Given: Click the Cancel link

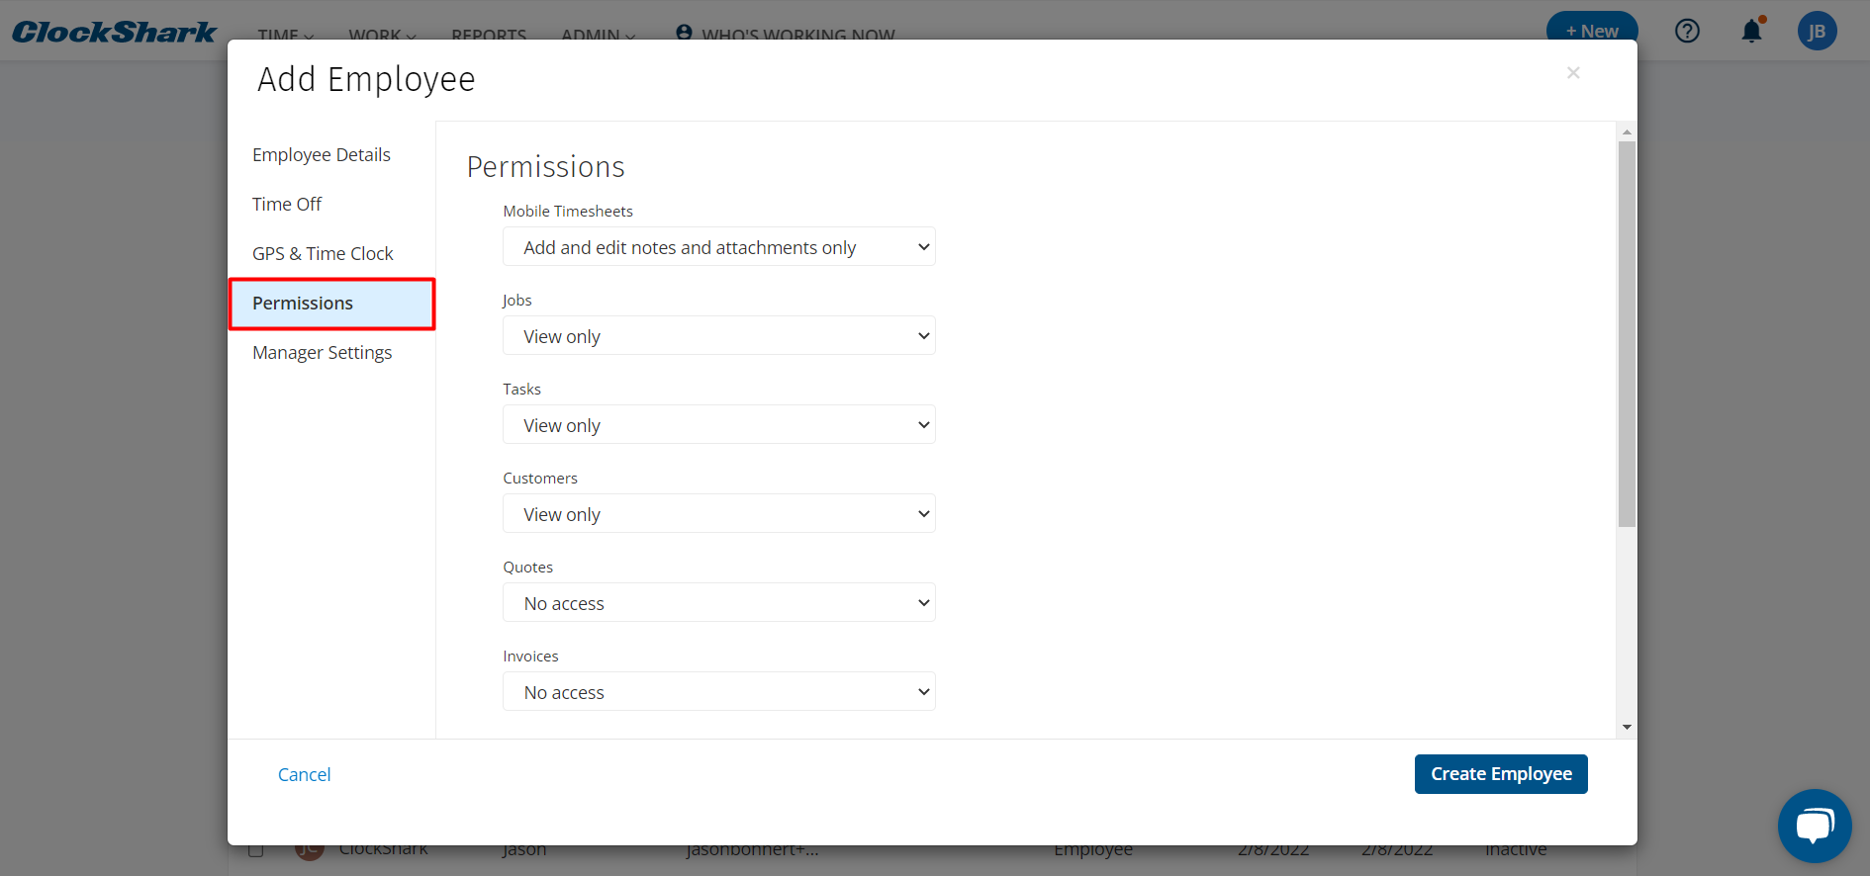Looking at the screenshot, I should click(x=304, y=775).
